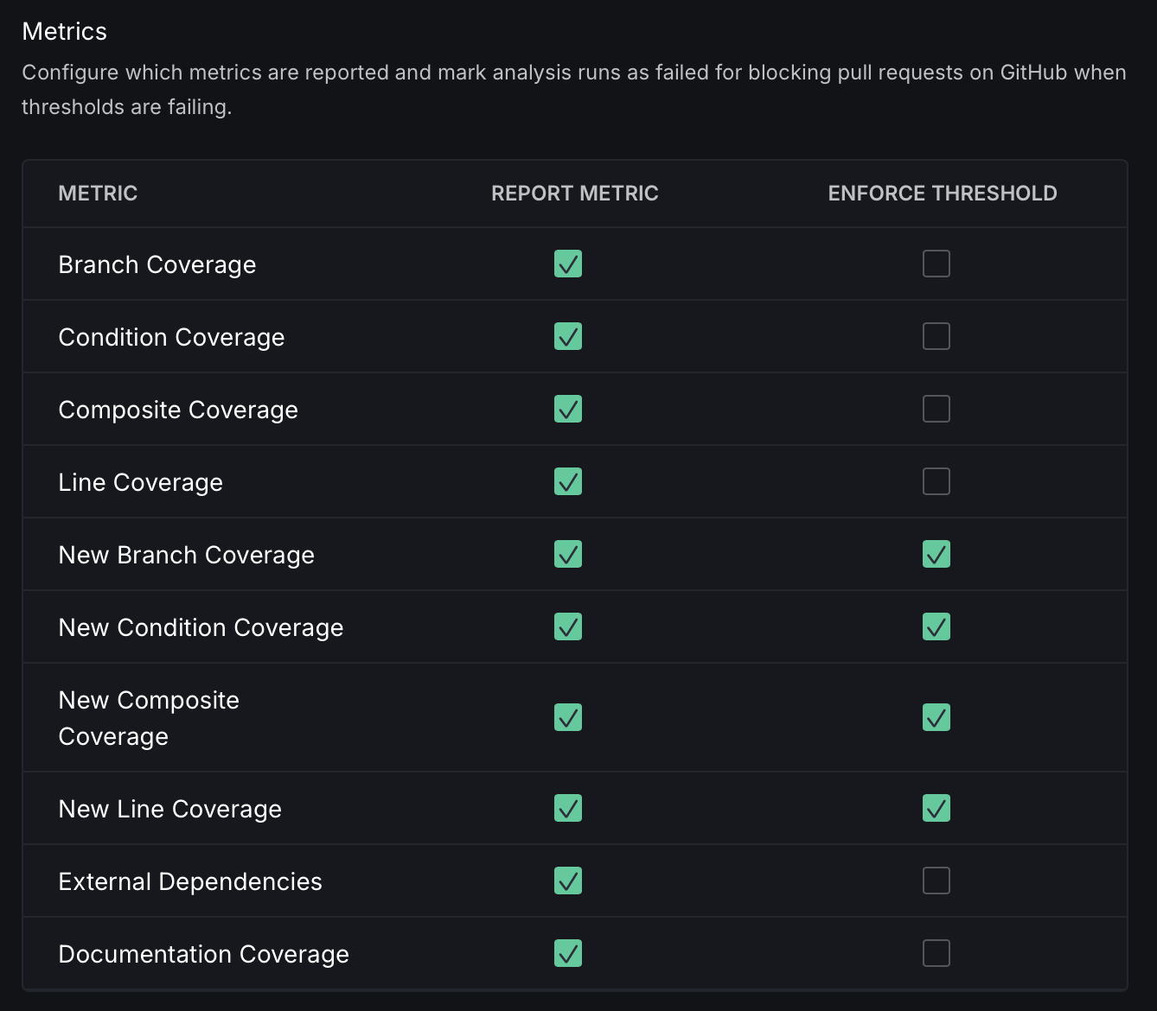Image resolution: width=1157 pixels, height=1011 pixels.
Task: Enable threshold enforcement for Branch Coverage
Action: (936, 264)
